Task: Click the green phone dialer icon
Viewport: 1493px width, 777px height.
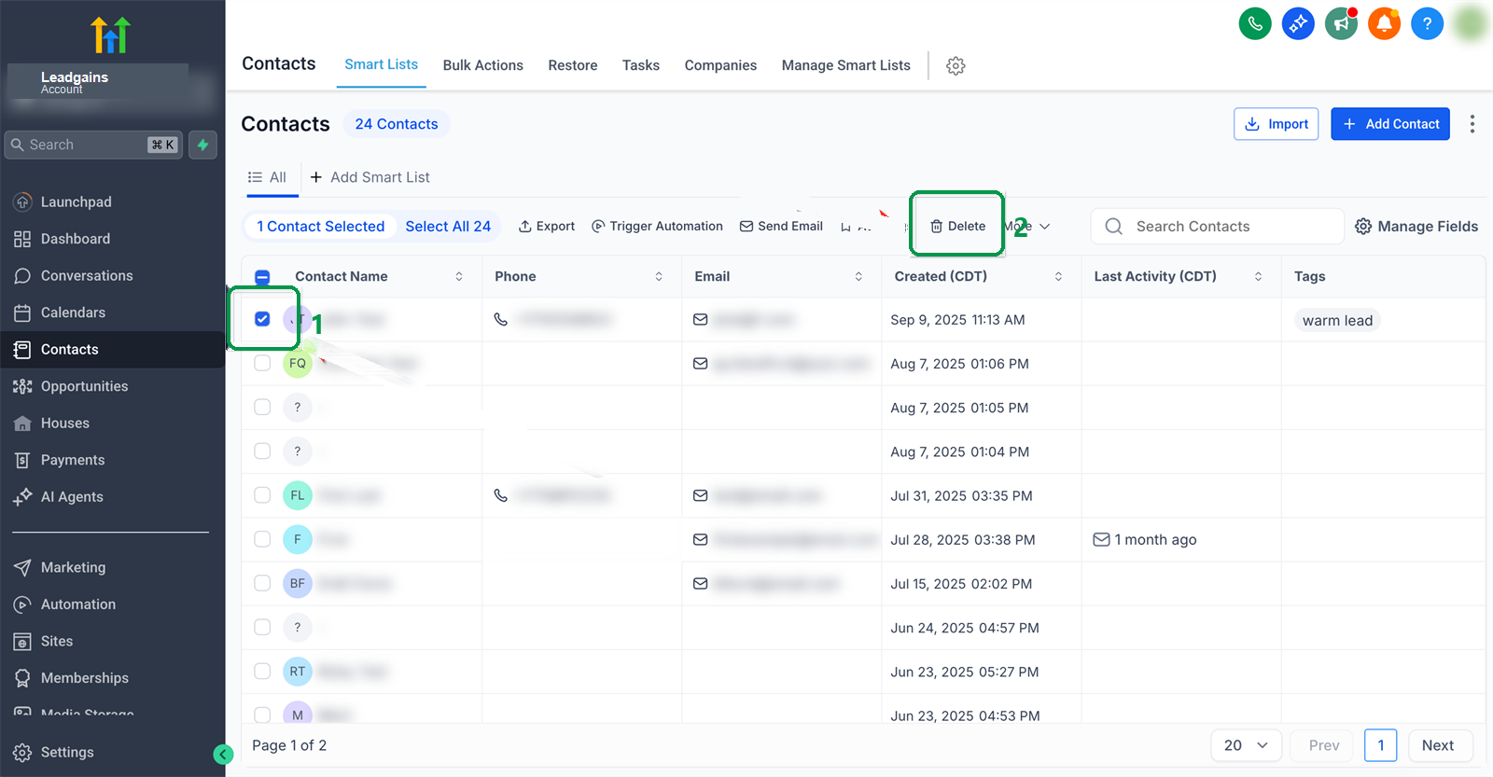Action: 1255,23
